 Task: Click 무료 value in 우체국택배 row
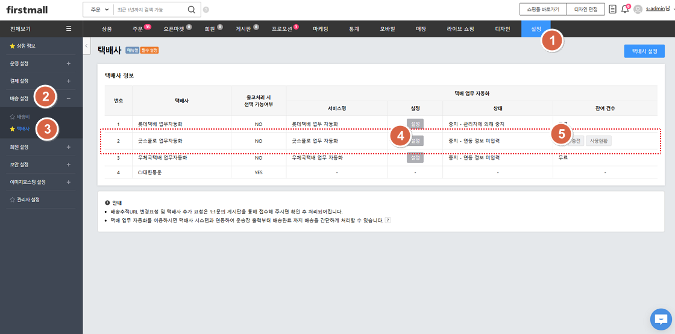563,158
